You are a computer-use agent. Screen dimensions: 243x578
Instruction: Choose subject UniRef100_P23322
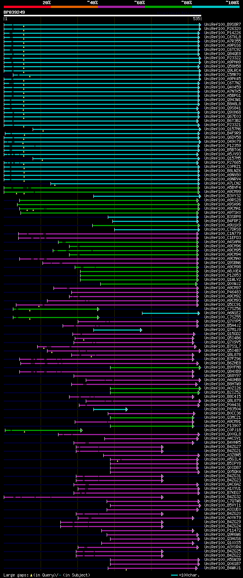222,58
